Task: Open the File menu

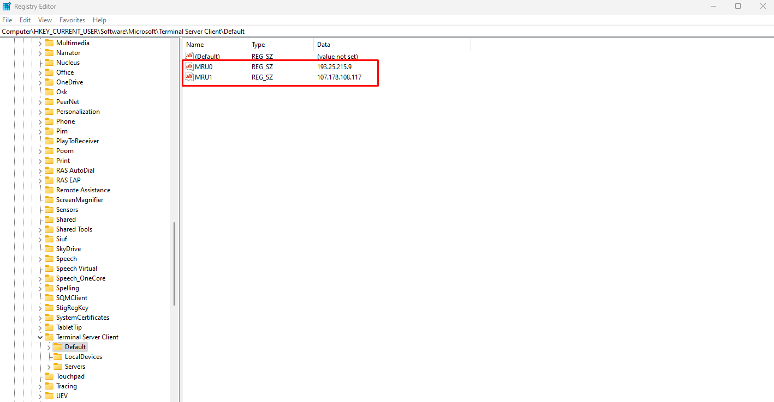Action: point(7,20)
